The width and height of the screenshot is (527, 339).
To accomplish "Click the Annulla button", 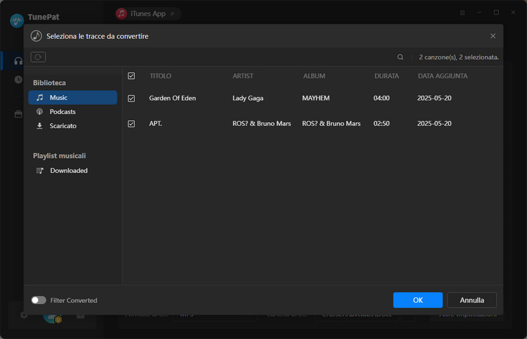I will (472, 300).
